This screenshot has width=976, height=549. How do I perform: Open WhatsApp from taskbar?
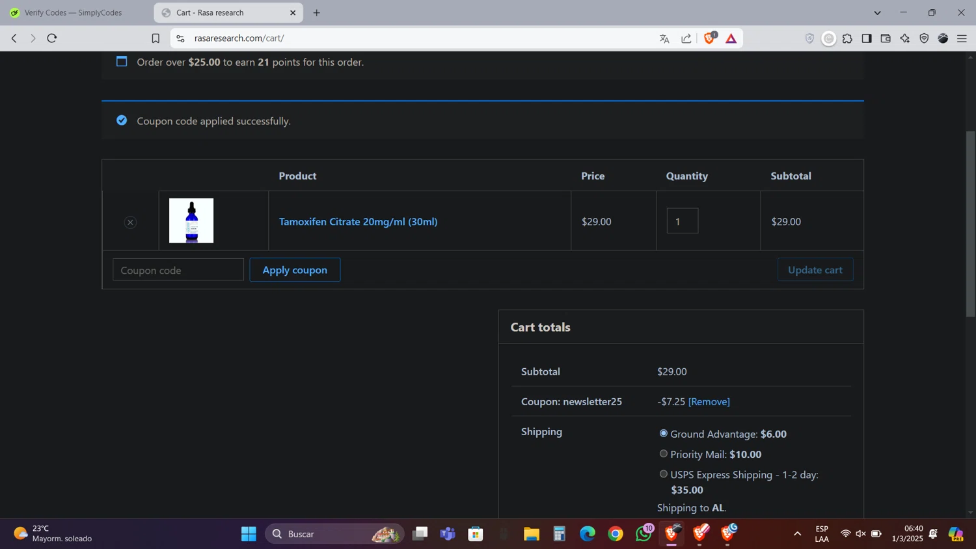644,534
